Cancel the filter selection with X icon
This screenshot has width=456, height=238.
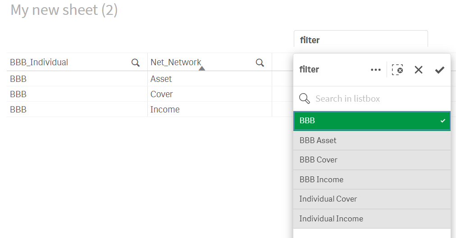tap(419, 70)
